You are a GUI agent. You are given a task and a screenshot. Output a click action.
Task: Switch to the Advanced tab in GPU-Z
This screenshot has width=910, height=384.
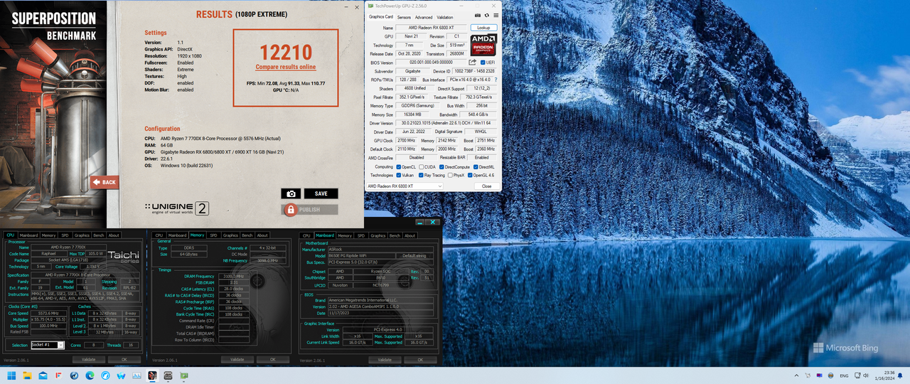click(x=424, y=17)
